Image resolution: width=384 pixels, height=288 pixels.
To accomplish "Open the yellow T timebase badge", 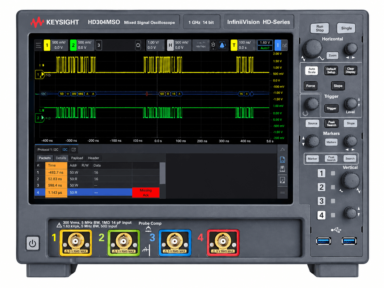I will tap(234, 45).
